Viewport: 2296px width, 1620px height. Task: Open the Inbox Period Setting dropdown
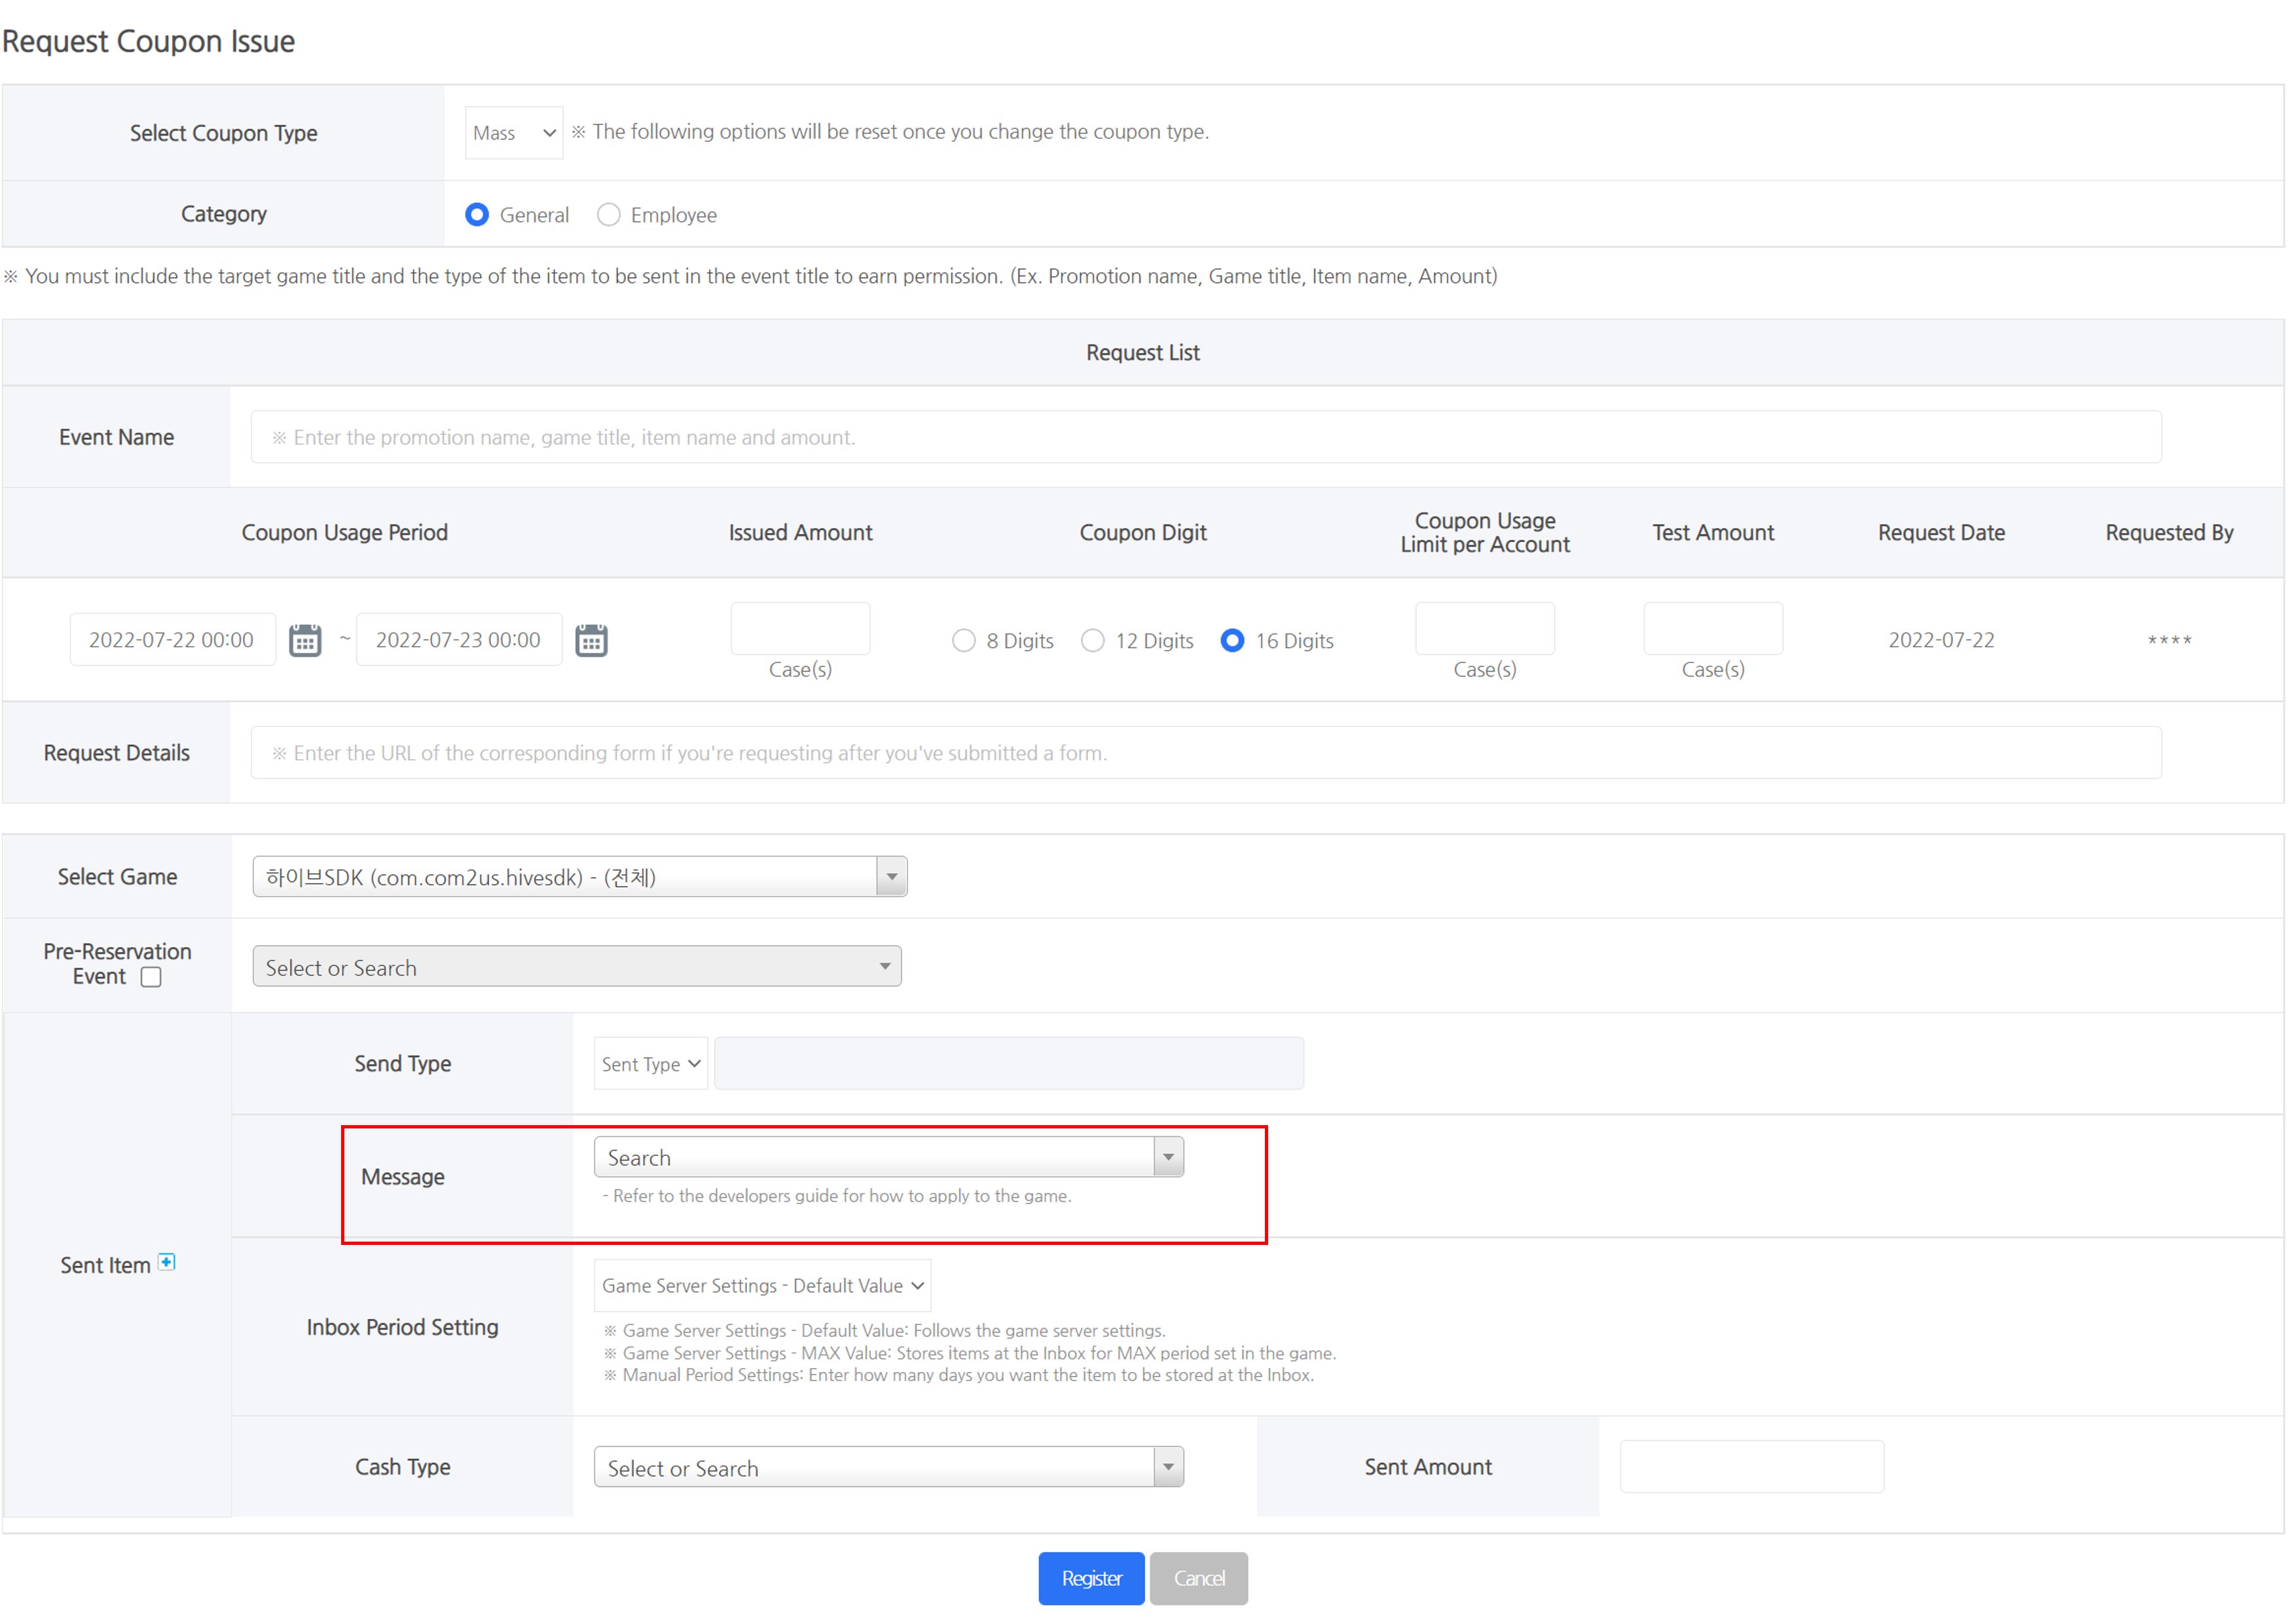point(762,1285)
